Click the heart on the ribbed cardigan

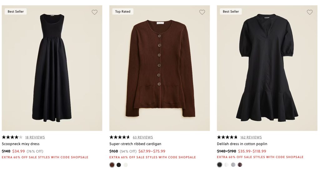(x=202, y=12)
